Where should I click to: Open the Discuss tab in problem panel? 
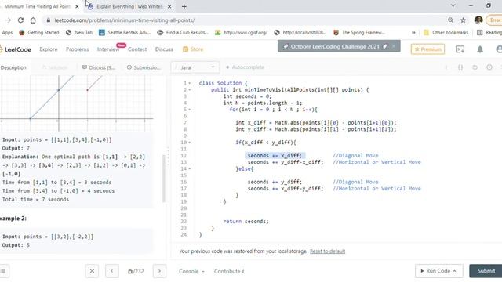click(x=99, y=67)
